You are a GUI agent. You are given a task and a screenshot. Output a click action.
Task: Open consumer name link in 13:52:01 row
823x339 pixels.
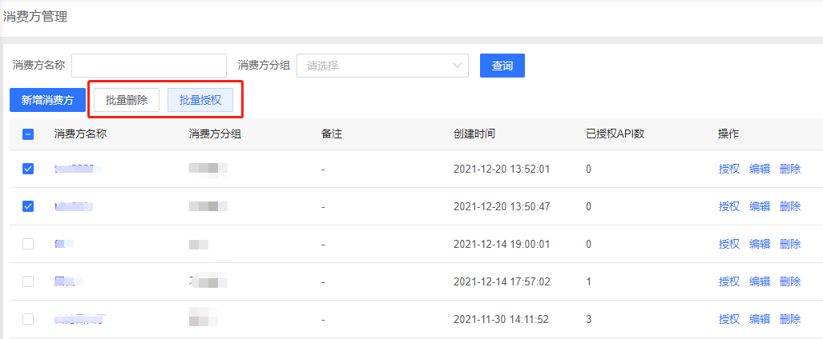[x=78, y=169]
